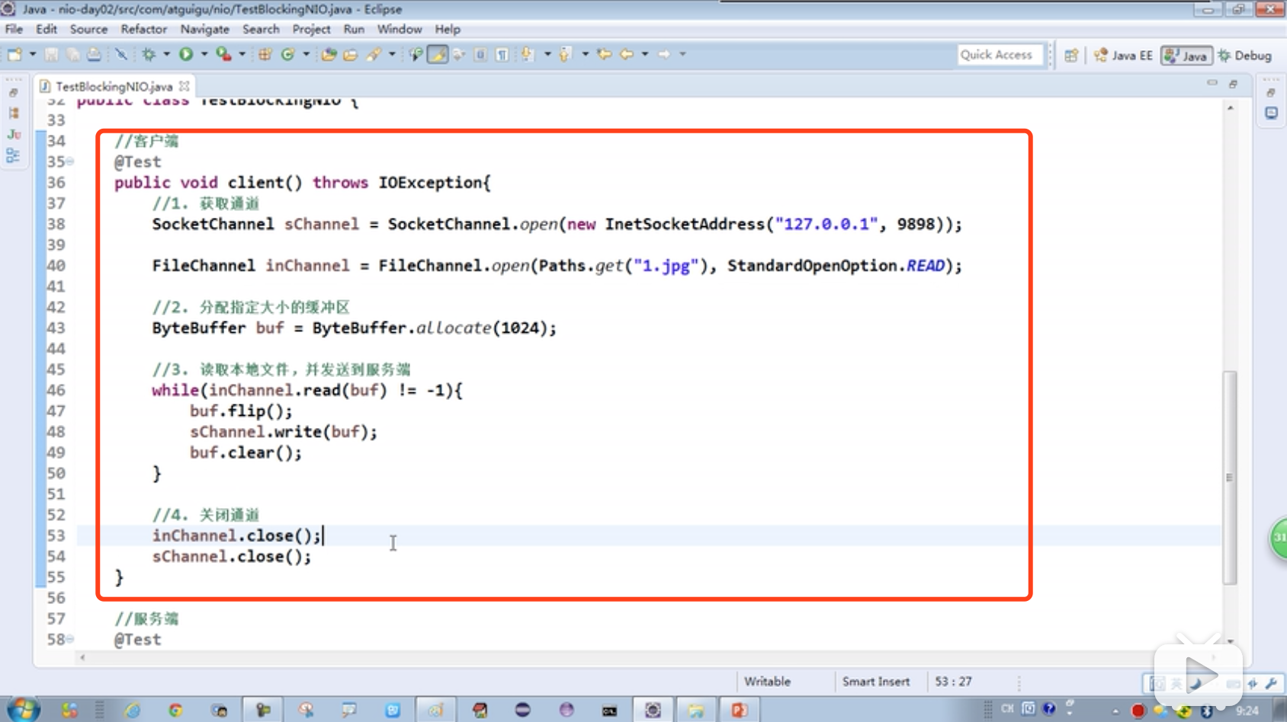Image resolution: width=1287 pixels, height=722 pixels.
Task: Click the horizontal scrollbar left arrow
Action: tap(82, 657)
